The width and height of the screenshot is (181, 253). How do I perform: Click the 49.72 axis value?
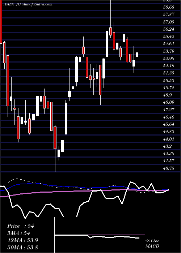click(x=169, y=87)
